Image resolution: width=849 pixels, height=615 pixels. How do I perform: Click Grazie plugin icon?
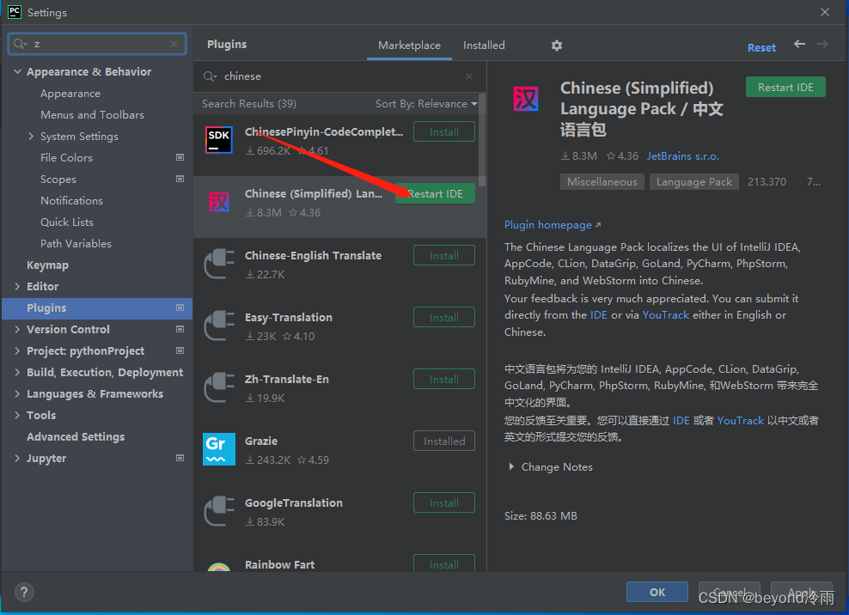click(x=219, y=449)
